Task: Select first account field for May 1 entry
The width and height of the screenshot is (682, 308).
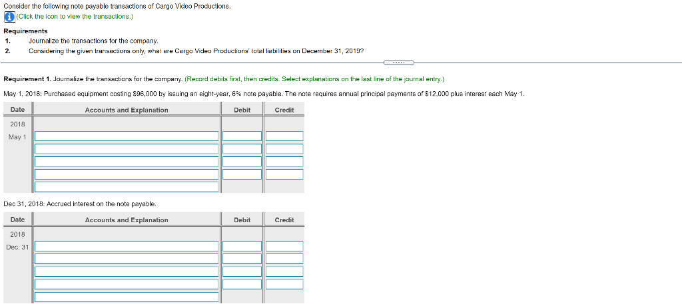Action: point(127,136)
